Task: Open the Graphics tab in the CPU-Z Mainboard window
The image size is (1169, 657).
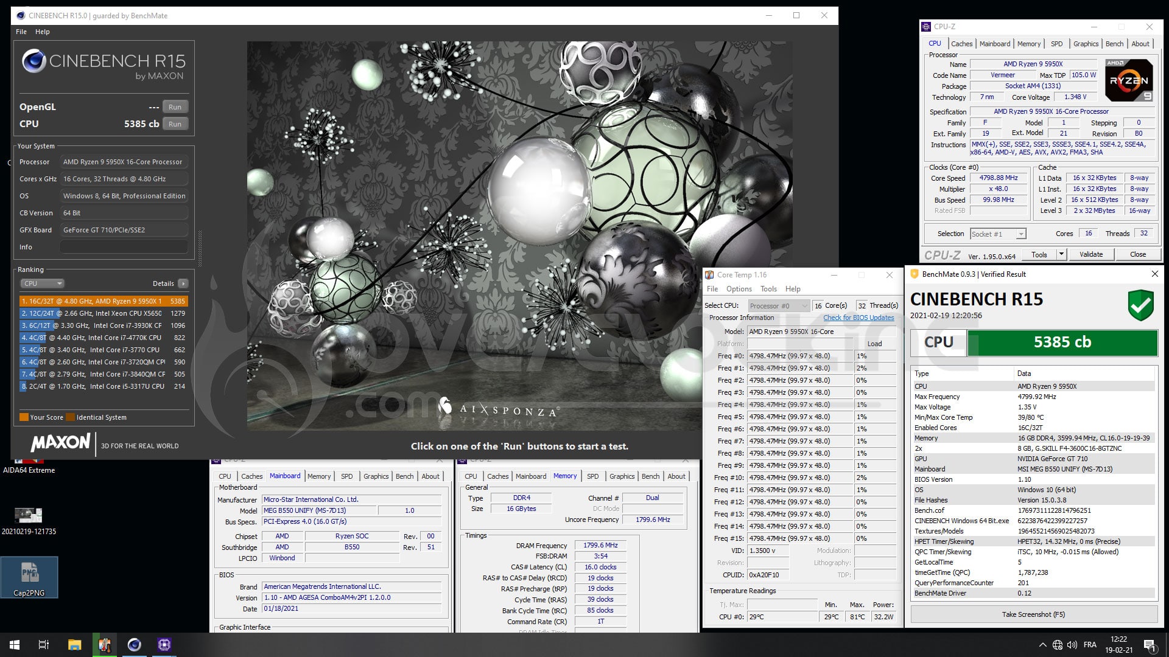Action: [x=376, y=476]
